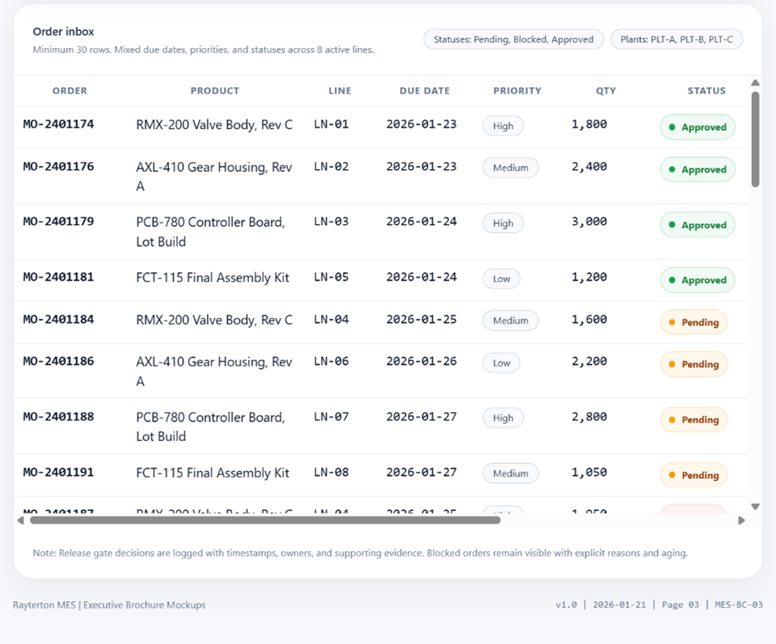Click the vertical scrollbar down arrow
Image resolution: width=776 pixels, height=644 pixels.
click(755, 507)
